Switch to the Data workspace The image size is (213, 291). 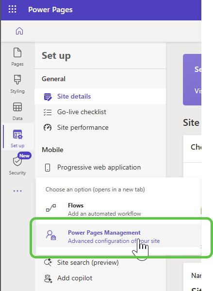17,111
